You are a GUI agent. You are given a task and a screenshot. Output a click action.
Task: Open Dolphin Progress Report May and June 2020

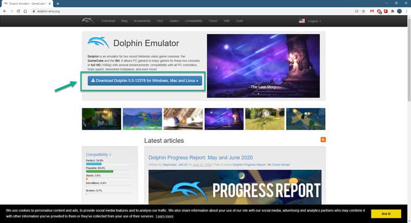200,157
